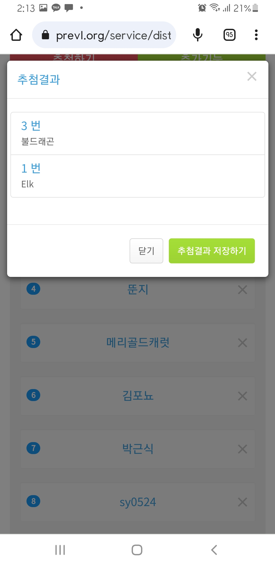275x566 pixels.
Task: Remove 김포뇨 from the list
Action: tap(242, 396)
